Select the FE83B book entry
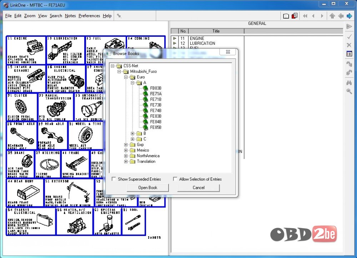The image size is (357, 258). (156, 116)
